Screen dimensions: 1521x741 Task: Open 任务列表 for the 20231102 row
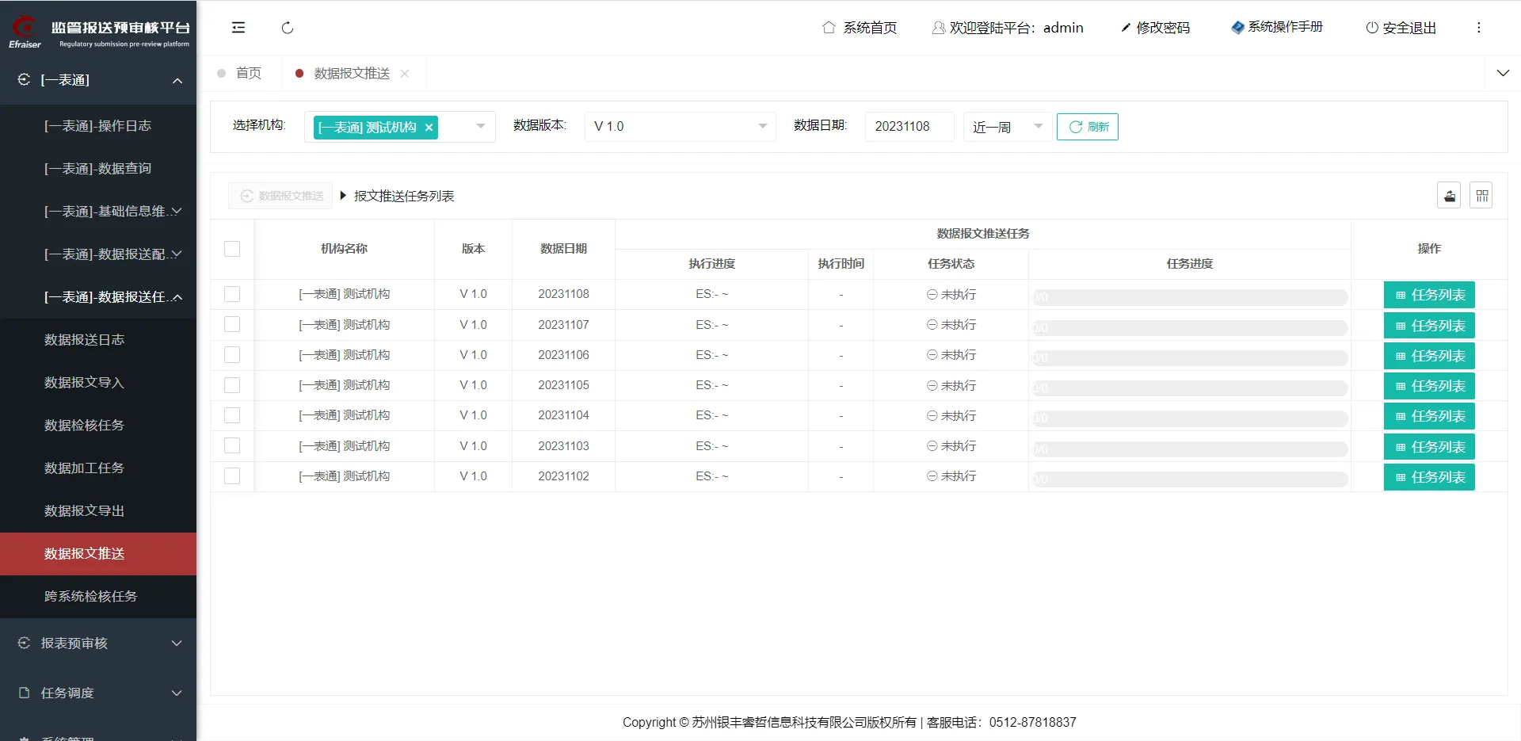click(1428, 477)
